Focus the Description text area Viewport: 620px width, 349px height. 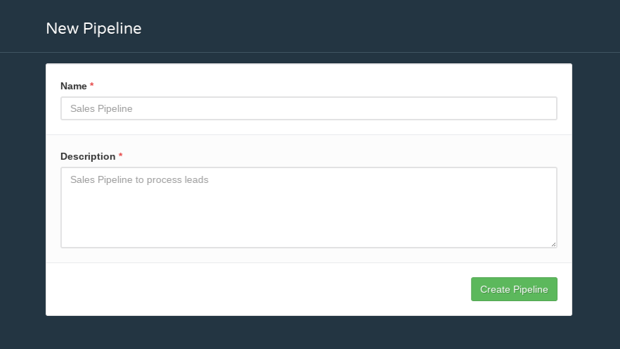(x=309, y=208)
